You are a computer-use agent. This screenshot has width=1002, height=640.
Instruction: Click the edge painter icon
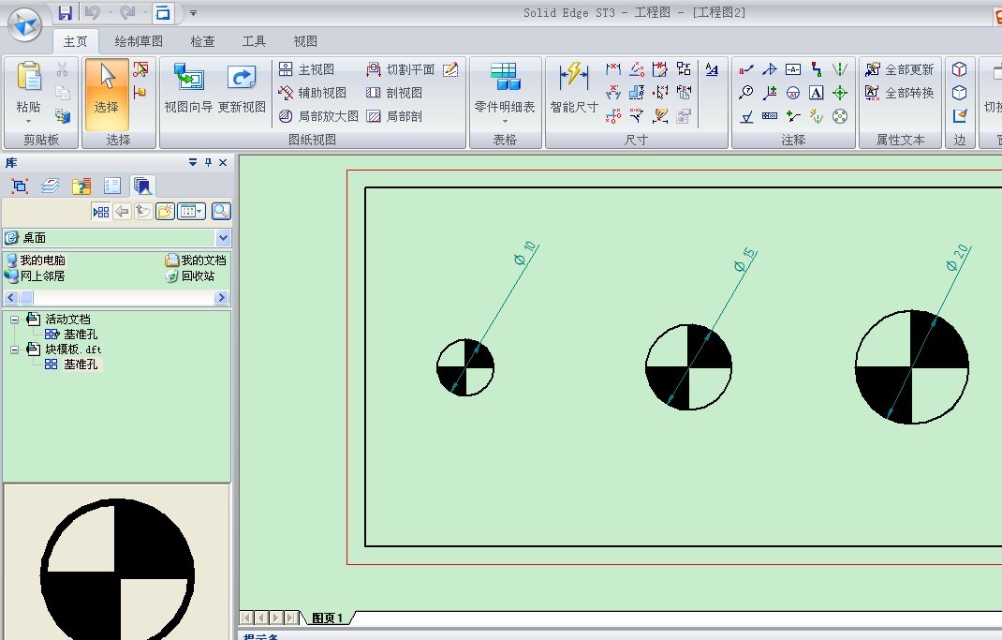[959, 116]
